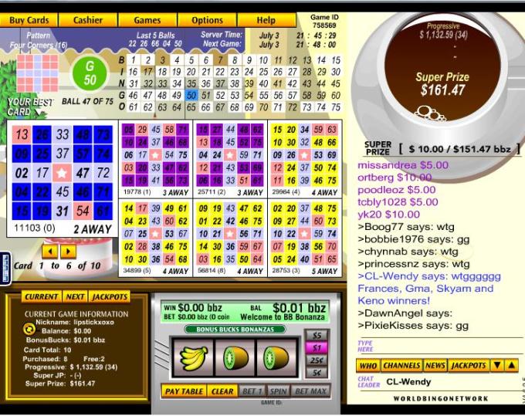Click the free star on best card
The width and height of the screenshot is (525, 416).
tap(62, 173)
